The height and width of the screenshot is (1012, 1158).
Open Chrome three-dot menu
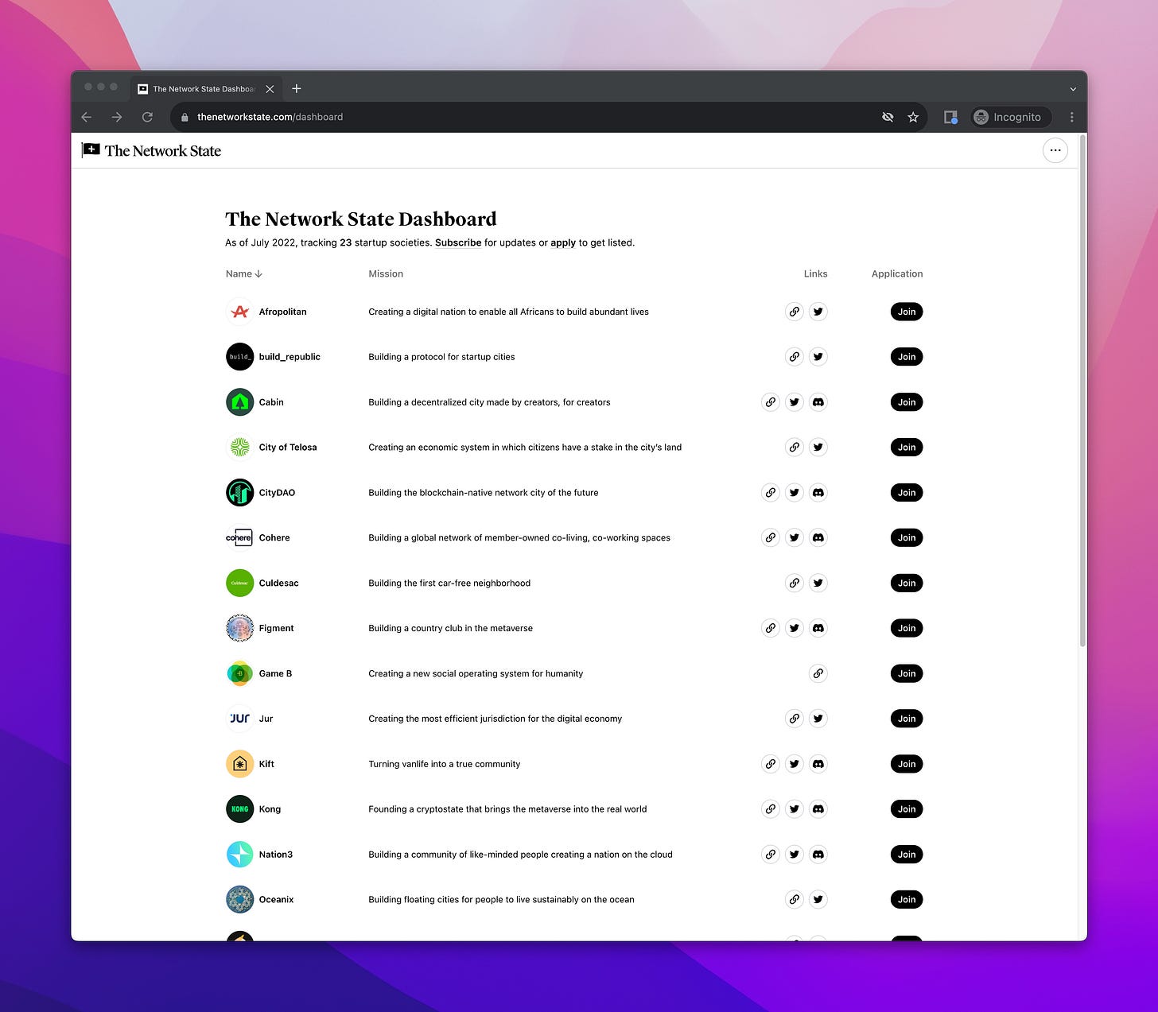tap(1072, 117)
